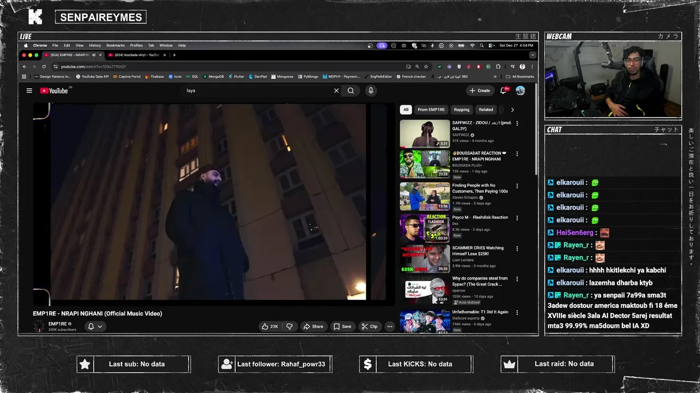
Task: Open the YouTube account avatar menu
Action: (520, 91)
